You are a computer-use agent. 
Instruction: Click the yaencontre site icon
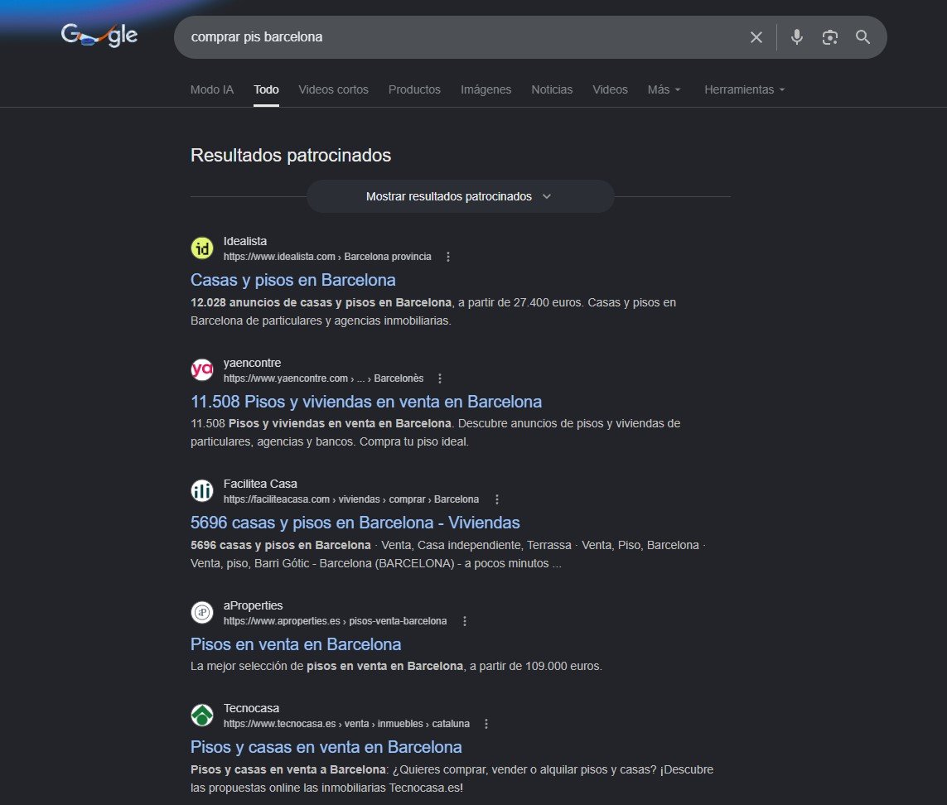click(201, 369)
